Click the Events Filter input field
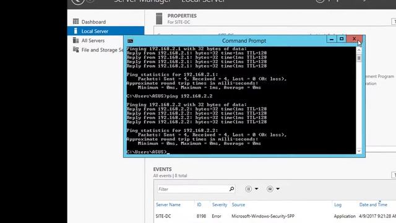The image size is (396, 223). [193, 189]
